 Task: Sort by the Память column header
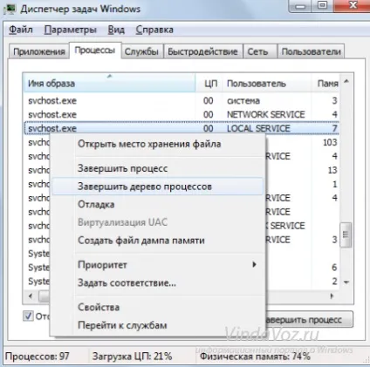click(x=325, y=84)
